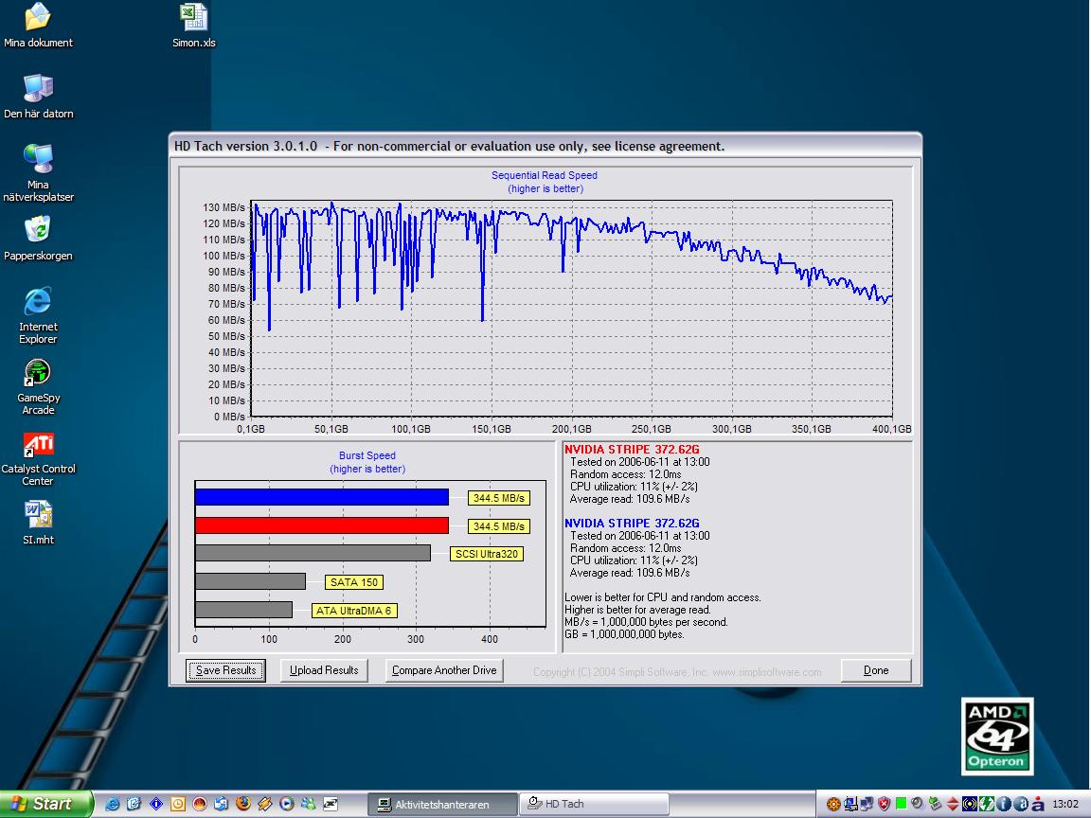Click the blue diamond info Quick Launch icon
Image resolution: width=1091 pixels, height=818 pixels.
(x=156, y=804)
